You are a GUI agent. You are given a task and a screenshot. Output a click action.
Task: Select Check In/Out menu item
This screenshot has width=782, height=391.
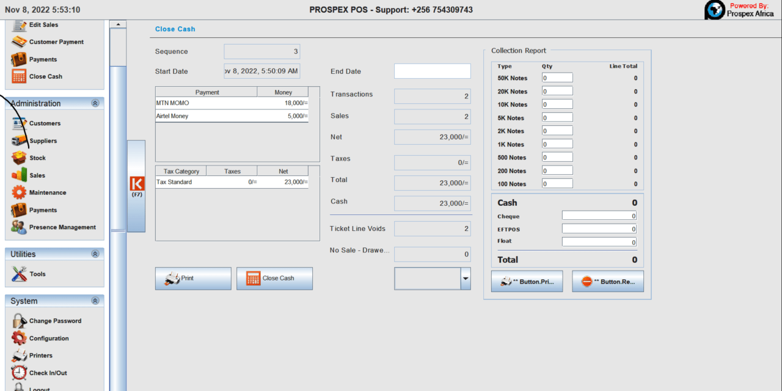[48, 373]
